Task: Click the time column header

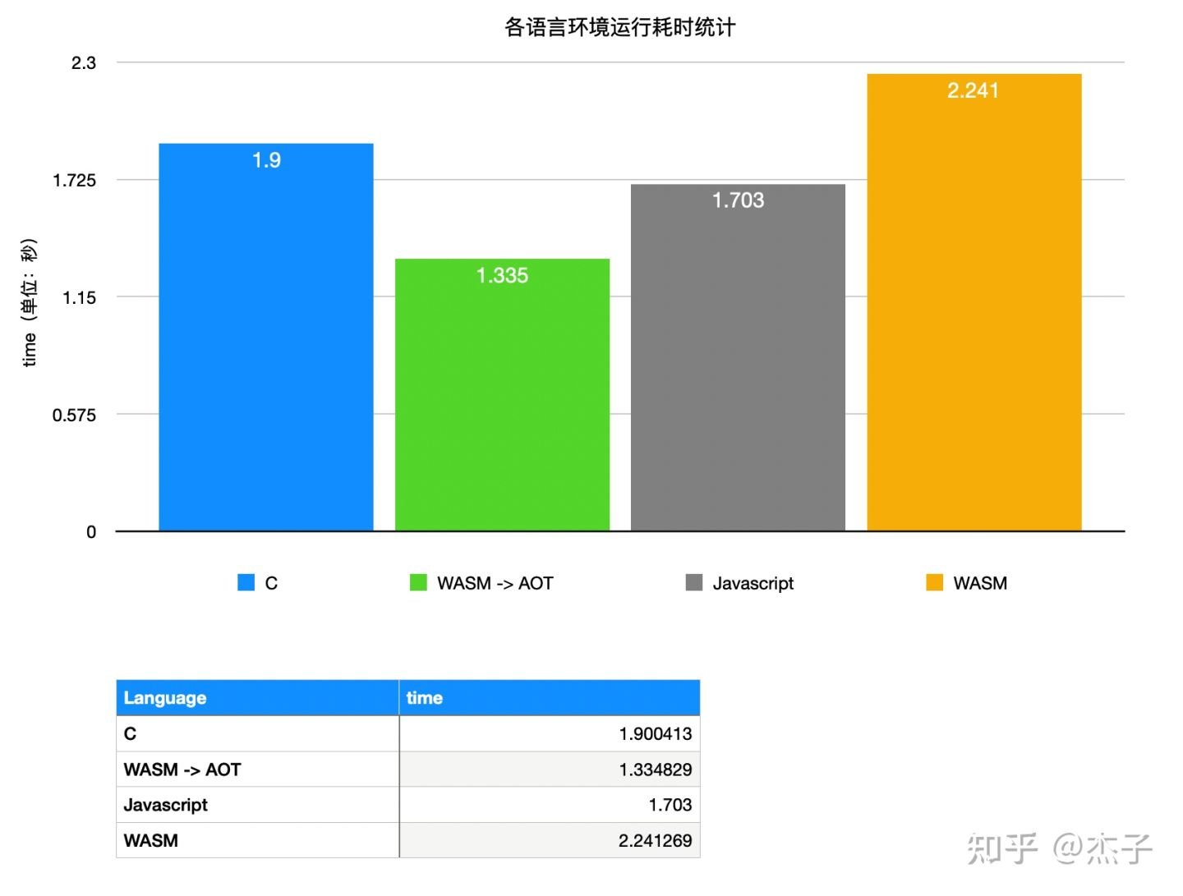Action: click(x=424, y=697)
